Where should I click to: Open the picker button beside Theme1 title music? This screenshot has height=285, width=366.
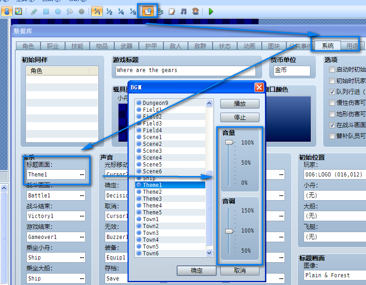[x=81, y=174]
